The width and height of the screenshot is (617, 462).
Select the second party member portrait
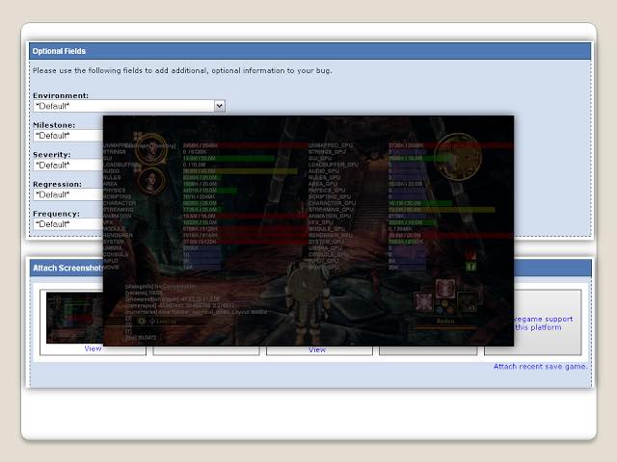[150, 180]
